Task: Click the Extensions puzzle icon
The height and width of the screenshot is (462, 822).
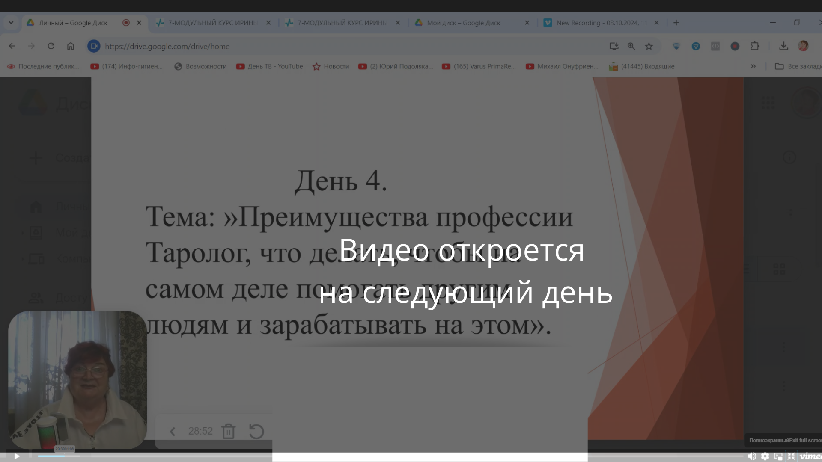Action: click(x=754, y=46)
